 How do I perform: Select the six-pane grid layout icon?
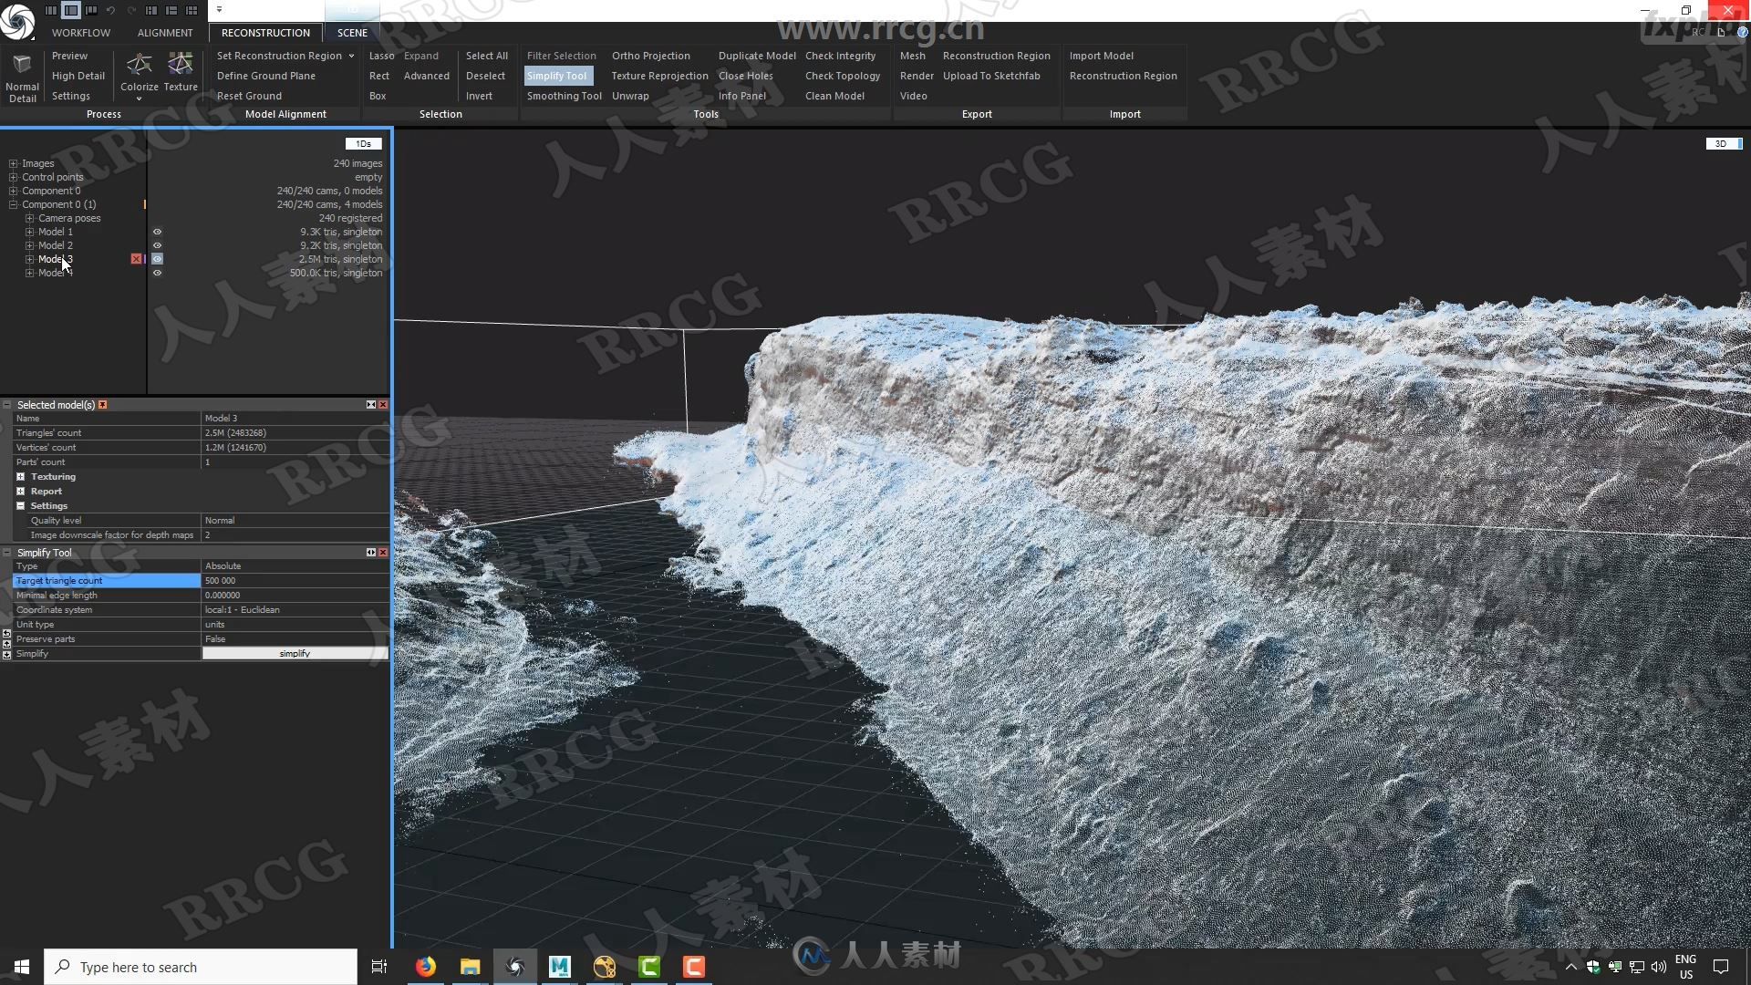pyautogui.click(x=192, y=10)
